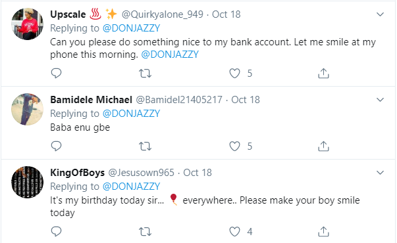This screenshot has width=397, height=243.
Task: Like Bamidele Michael's 'Baba enu gbe' tweet
Action: click(234, 146)
